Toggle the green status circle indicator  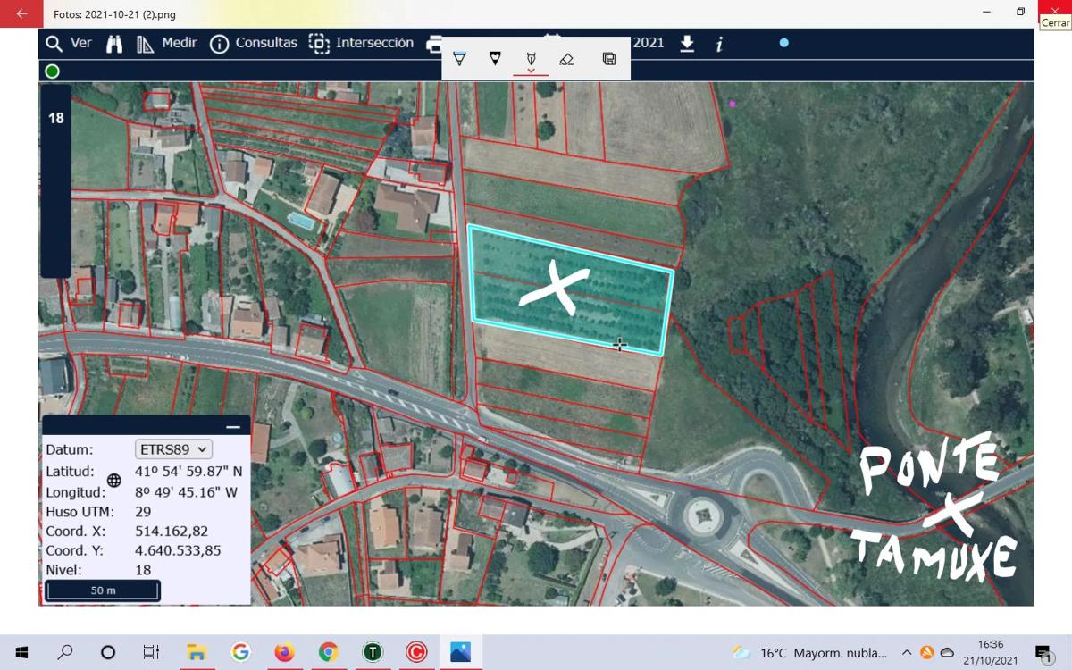[x=53, y=71]
